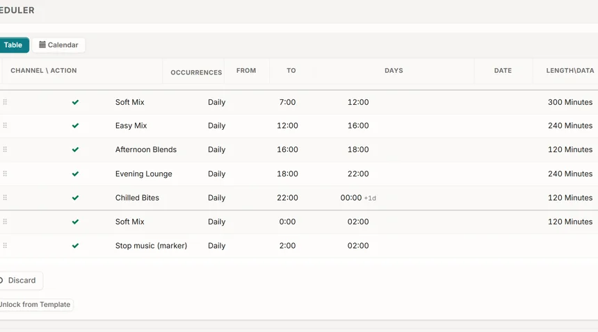The width and height of the screenshot is (598, 332).
Task: Click the drag handle of the 7:00 Soft Mix row
Action: pyautogui.click(x=5, y=102)
